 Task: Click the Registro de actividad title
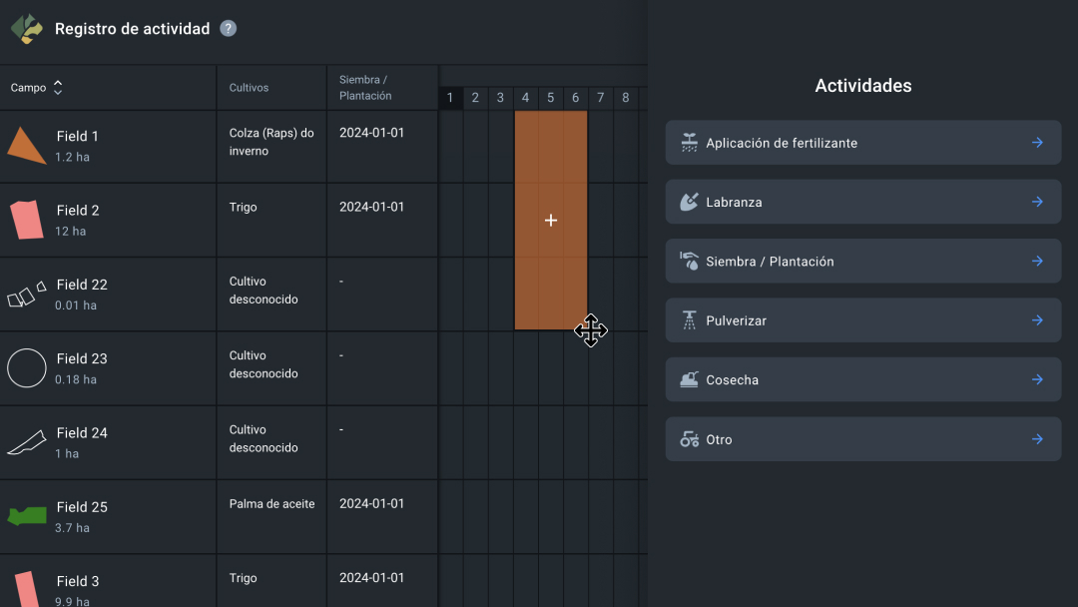tap(132, 29)
